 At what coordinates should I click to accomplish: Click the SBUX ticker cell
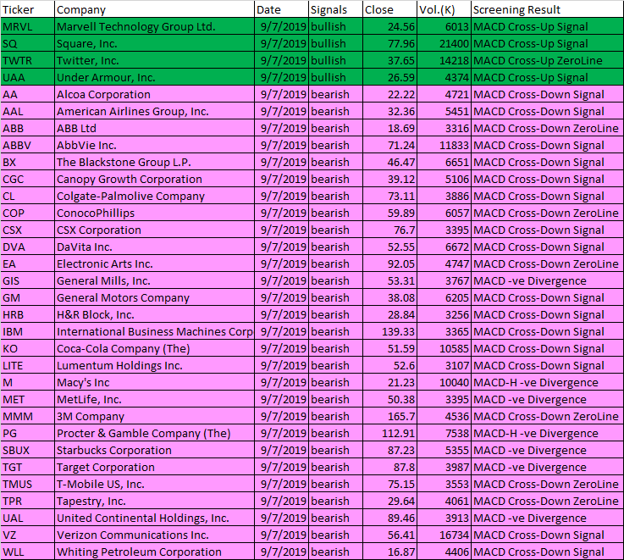pyautogui.click(x=27, y=450)
